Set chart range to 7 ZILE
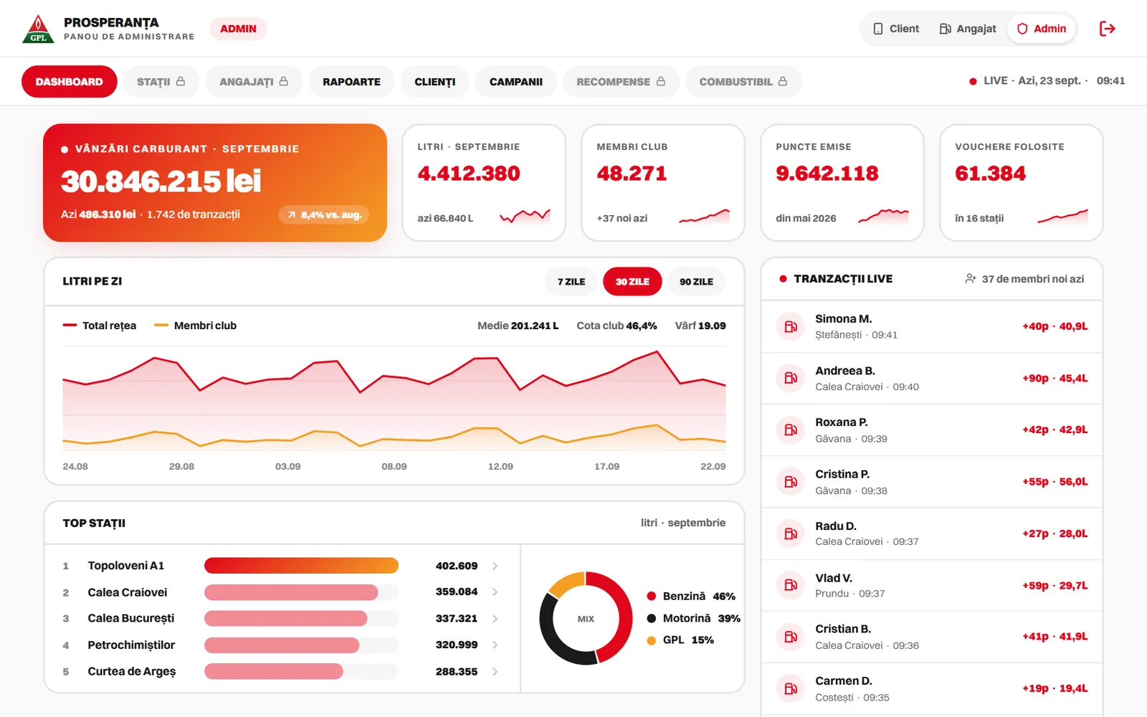 pyautogui.click(x=571, y=281)
